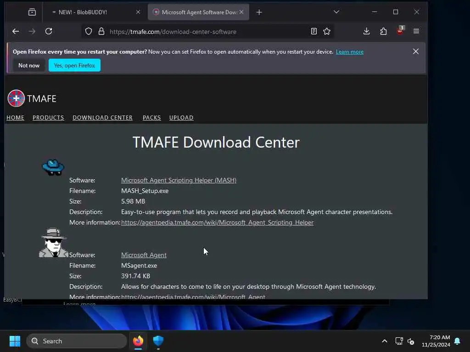Reload the current page
The image size is (470, 352).
(49, 31)
